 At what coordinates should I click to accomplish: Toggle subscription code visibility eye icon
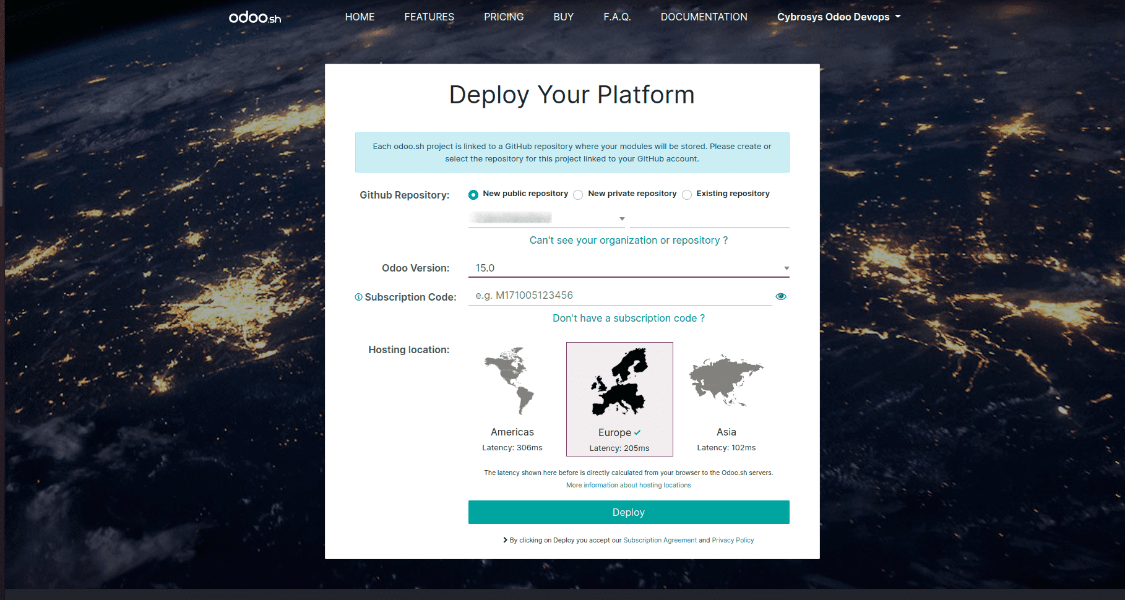[781, 296]
